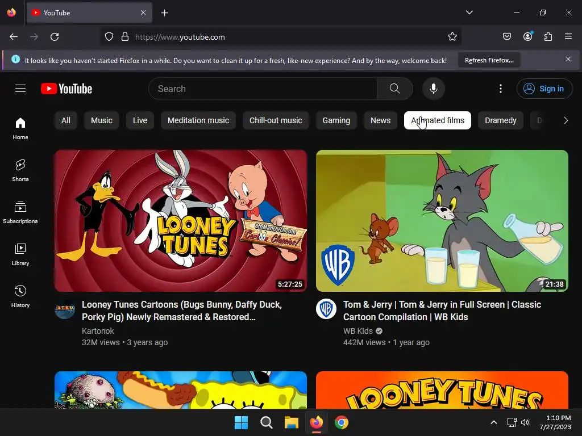The image size is (582, 436).
Task: Open a new browser tab
Action: tap(165, 13)
